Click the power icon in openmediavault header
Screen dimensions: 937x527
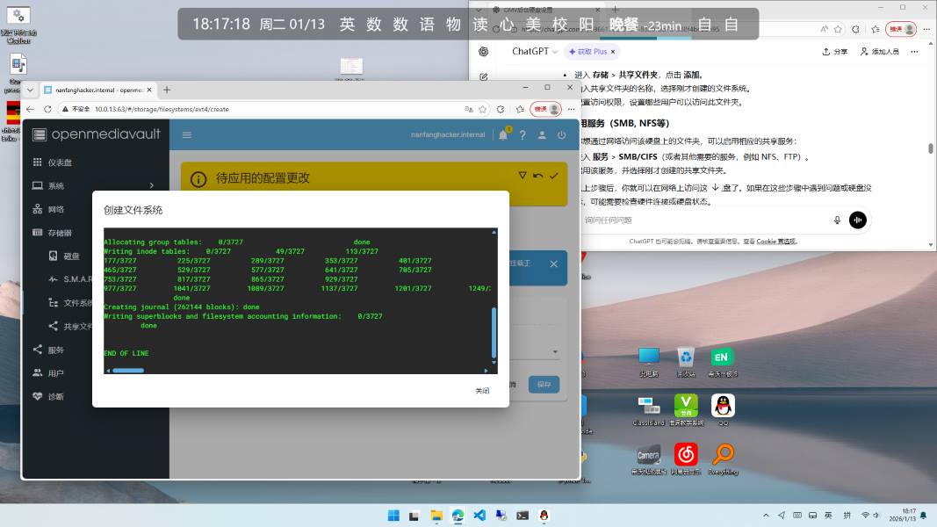click(561, 135)
